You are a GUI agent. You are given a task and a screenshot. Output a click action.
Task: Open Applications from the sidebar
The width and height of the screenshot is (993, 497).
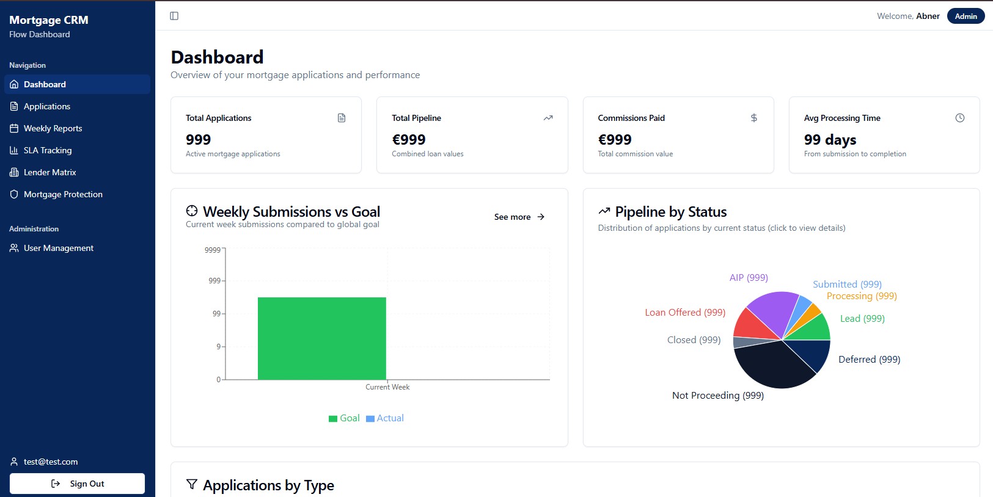click(47, 106)
